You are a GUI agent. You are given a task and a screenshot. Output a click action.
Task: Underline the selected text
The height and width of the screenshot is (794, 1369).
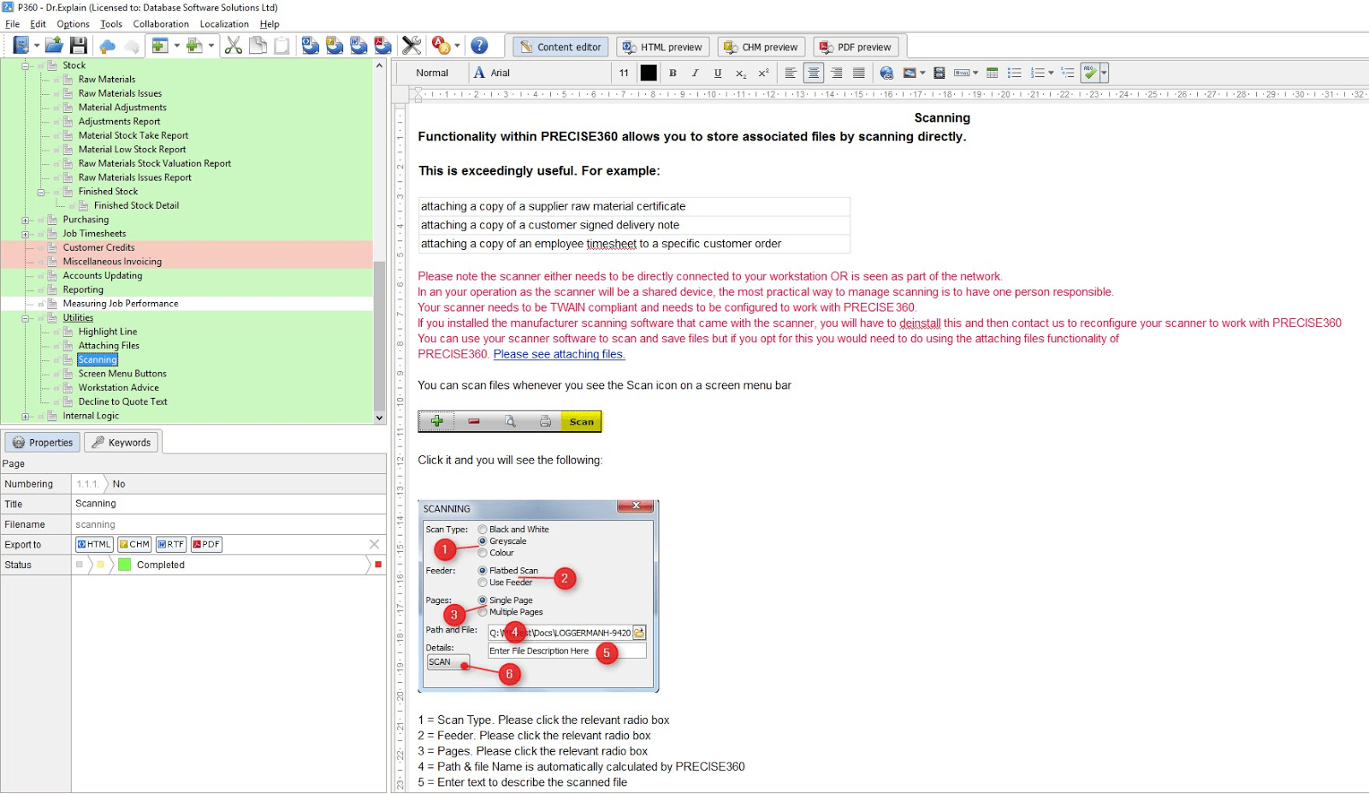pos(718,74)
